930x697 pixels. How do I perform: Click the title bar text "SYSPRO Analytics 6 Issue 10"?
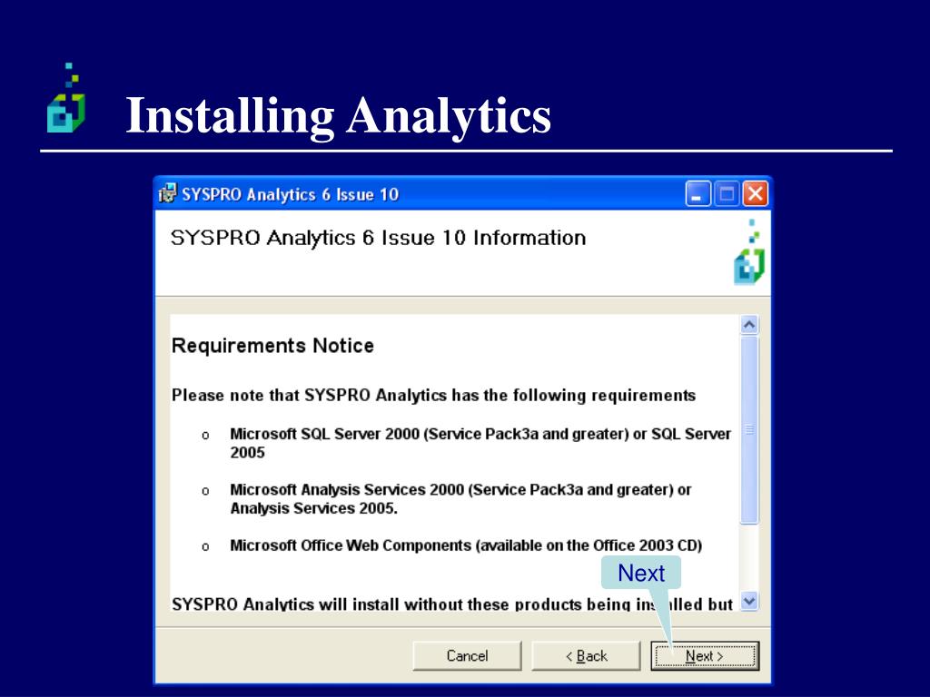point(290,194)
